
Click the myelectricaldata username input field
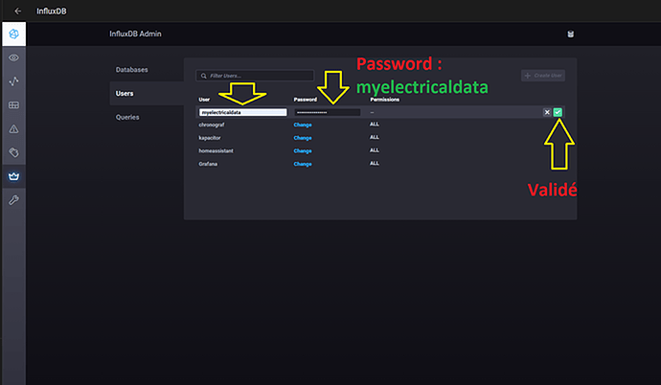tap(242, 112)
